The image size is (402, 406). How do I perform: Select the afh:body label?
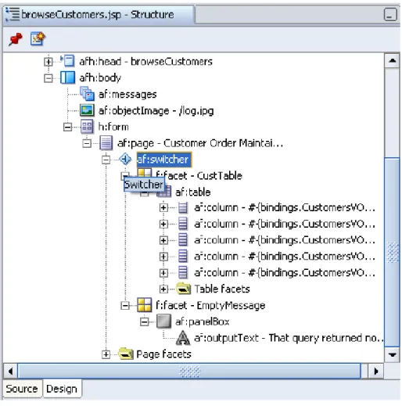(x=100, y=78)
